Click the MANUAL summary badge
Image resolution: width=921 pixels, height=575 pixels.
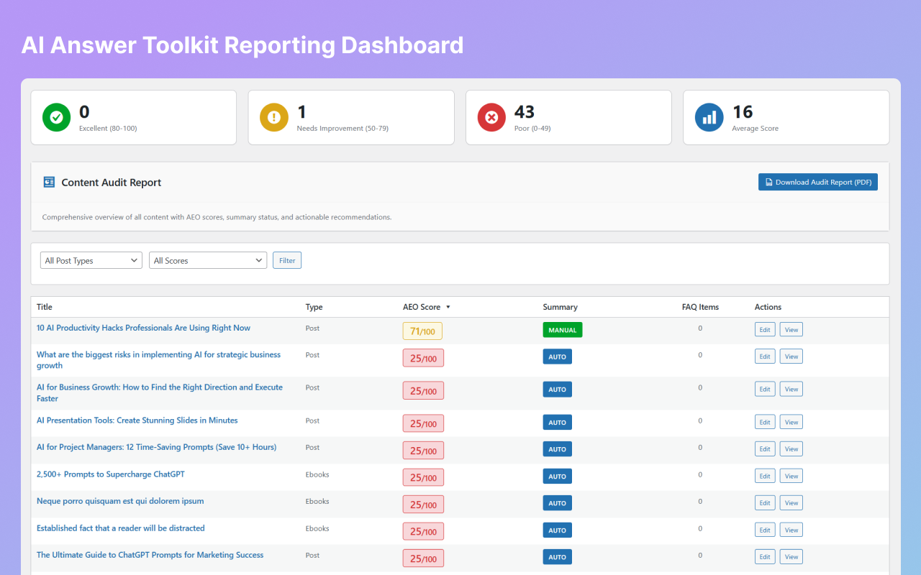click(562, 328)
